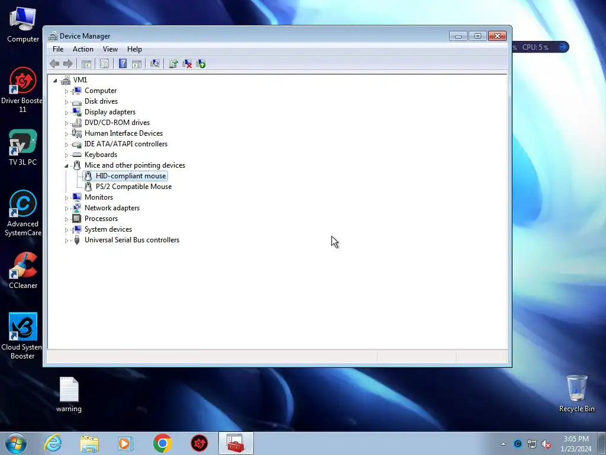The image size is (606, 455).
Task: Expand the Human Interface Devices triangle
Action: tap(66, 134)
